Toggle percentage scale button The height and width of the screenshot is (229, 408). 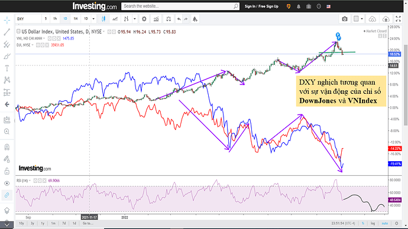pyautogui.click(x=363, y=223)
